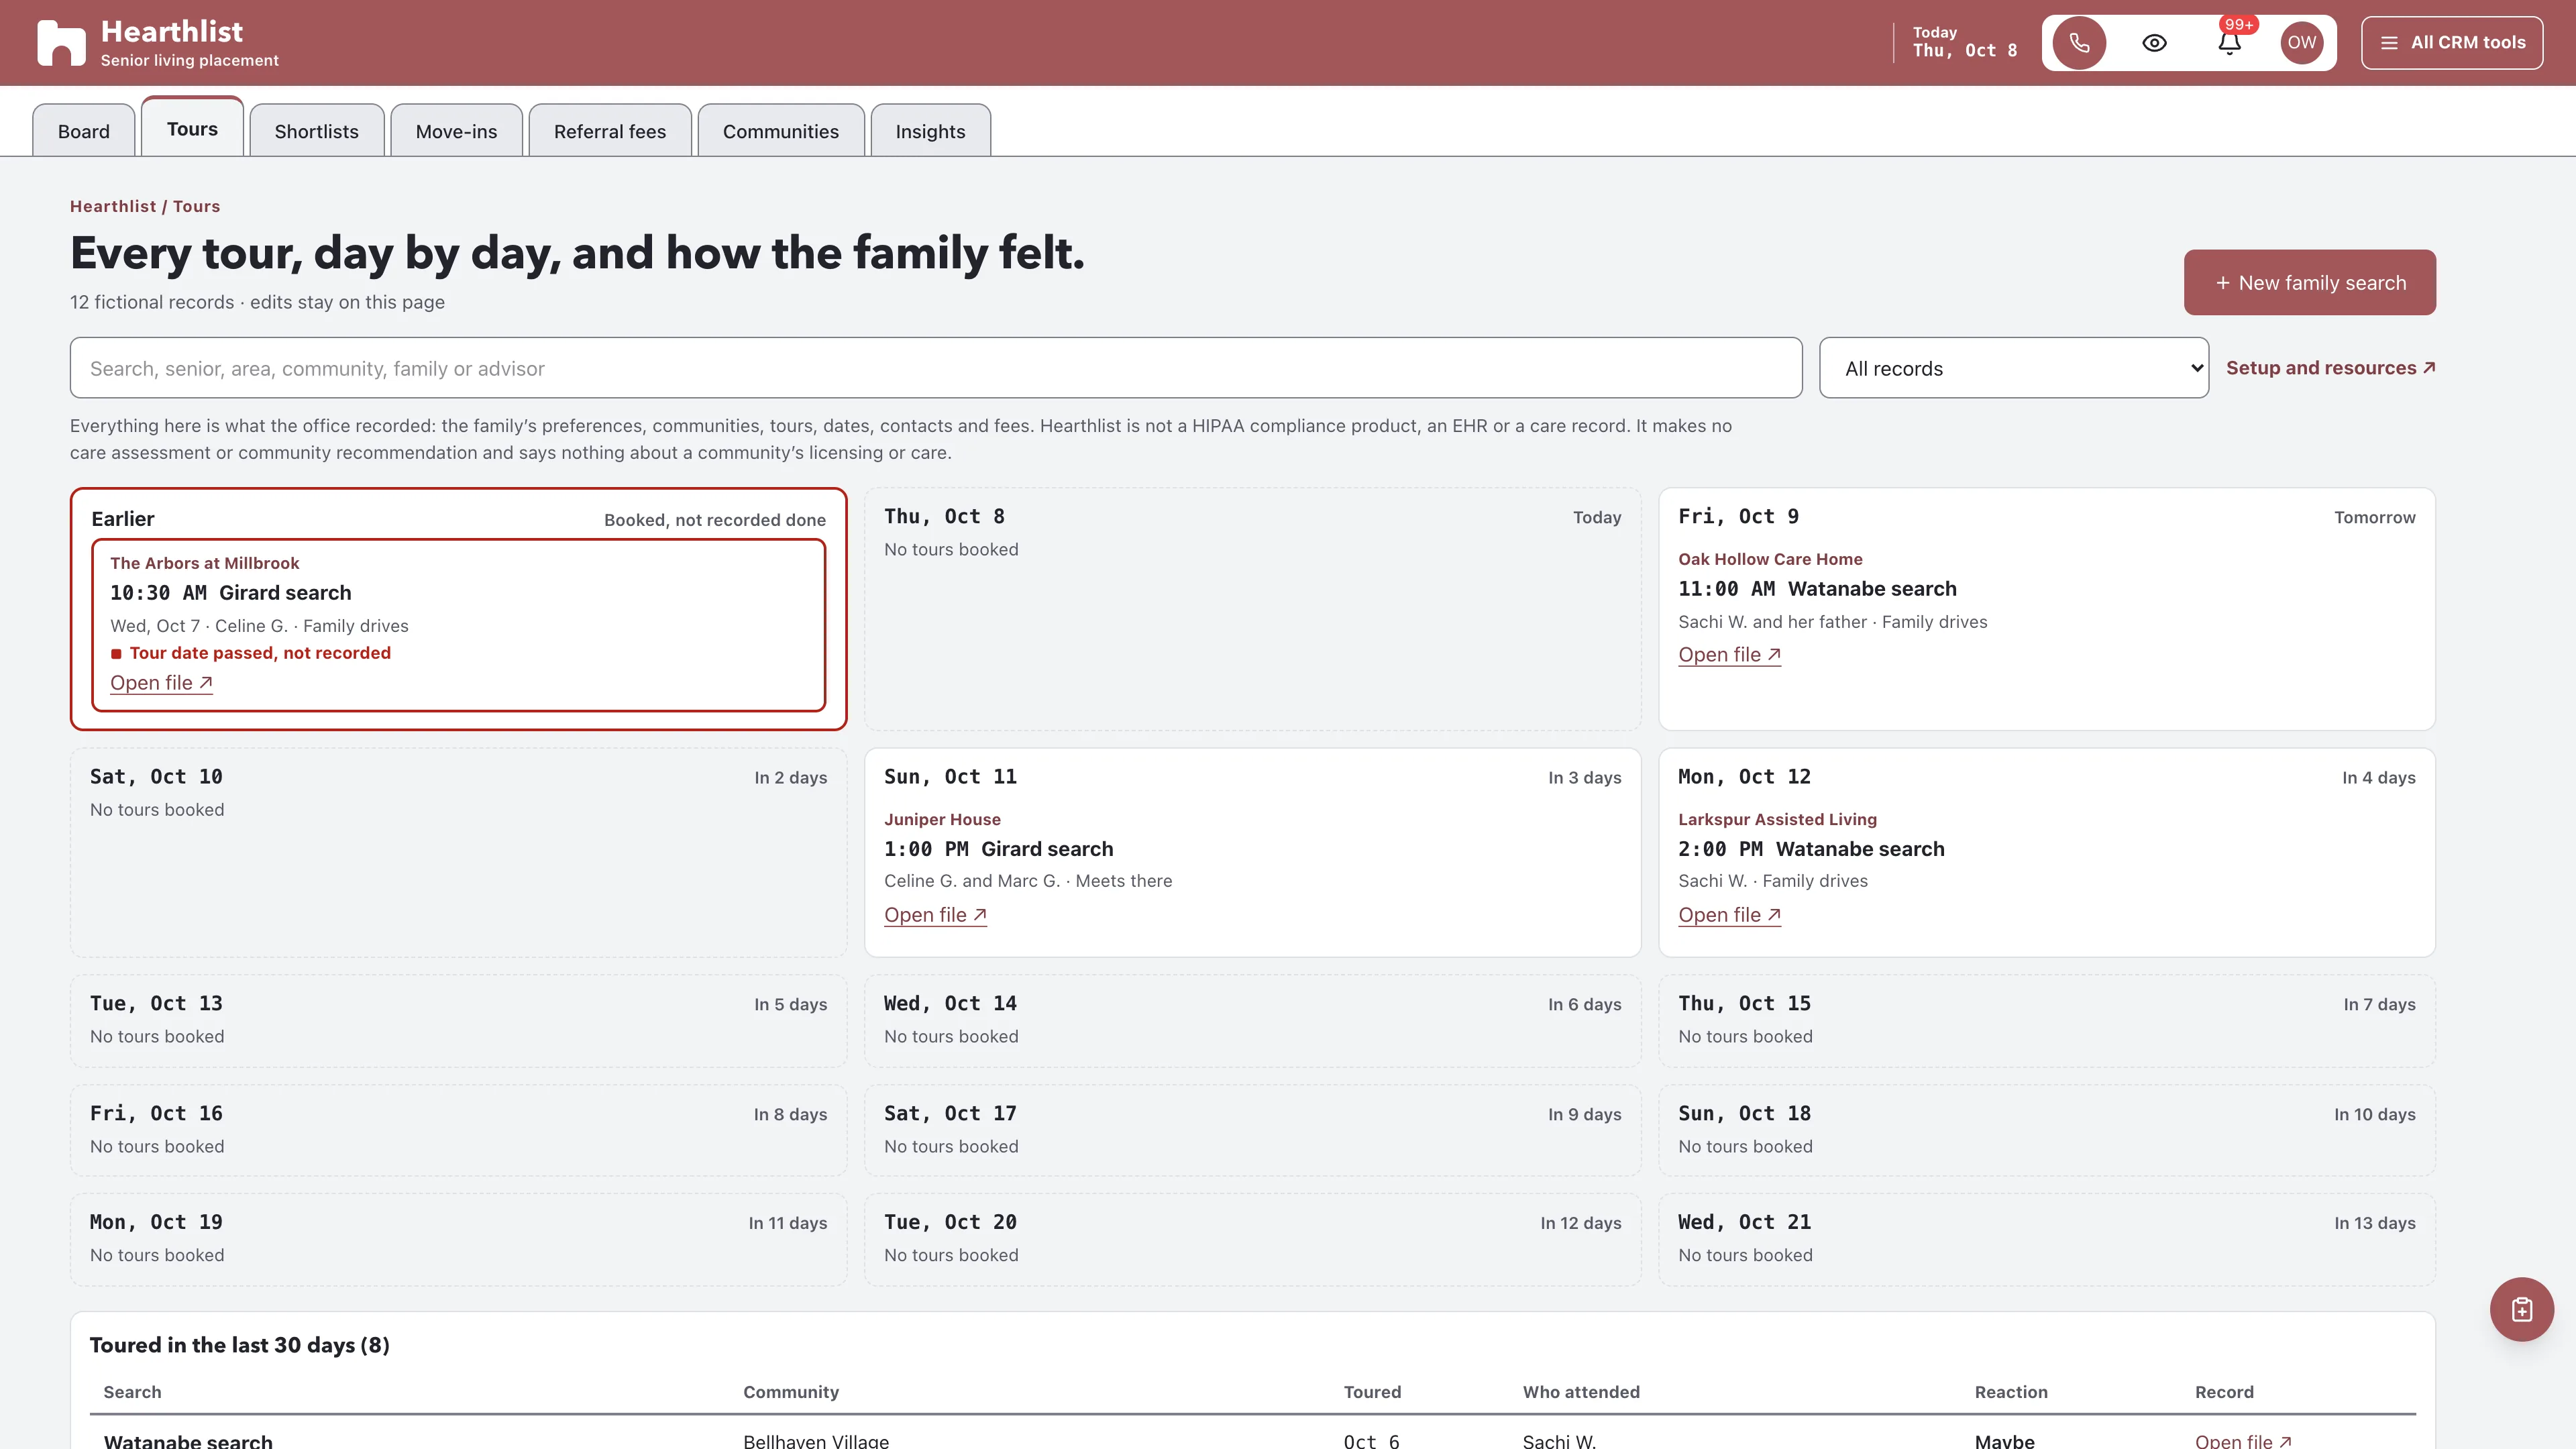Toggle the eye visibility icon in header
The image size is (2576, 1449).
pos(2154,43)
